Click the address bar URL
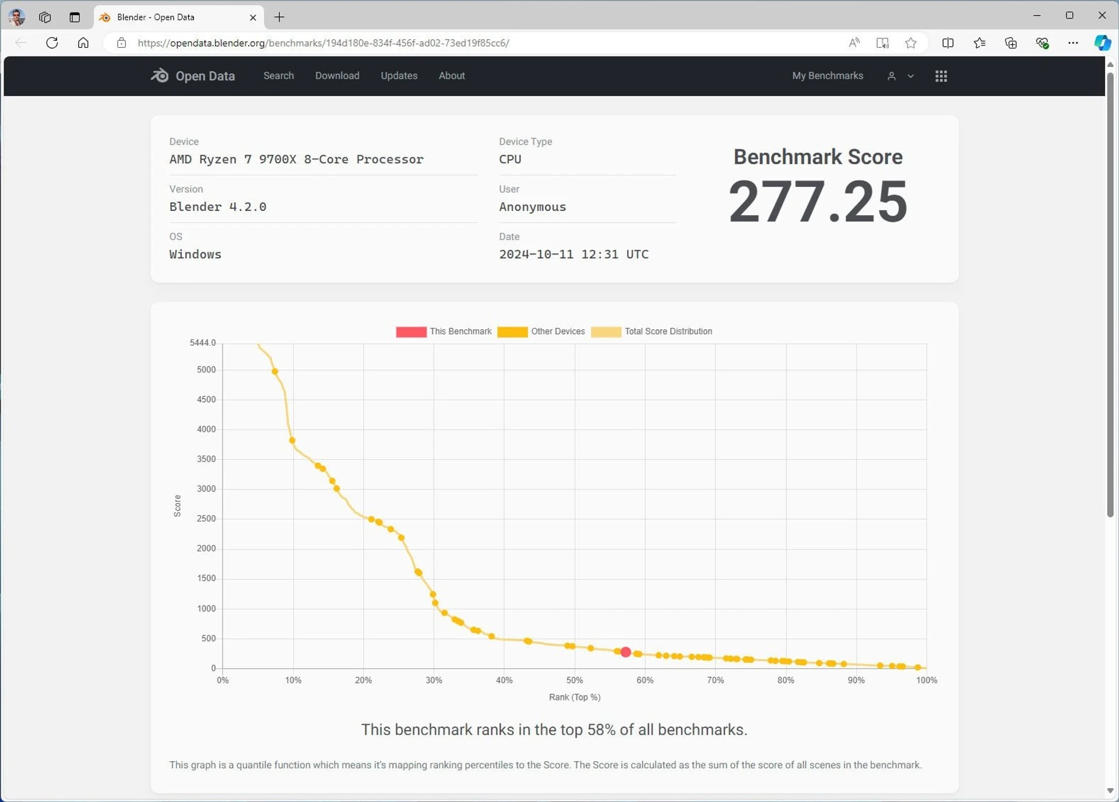This screenshot has width=1119, height=802. pos(323,43)
